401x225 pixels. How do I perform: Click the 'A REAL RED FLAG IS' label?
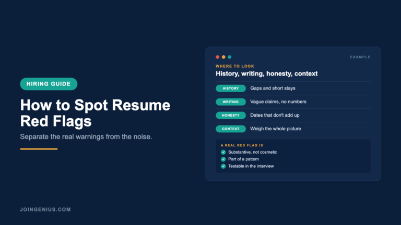(x=242, y=145)
